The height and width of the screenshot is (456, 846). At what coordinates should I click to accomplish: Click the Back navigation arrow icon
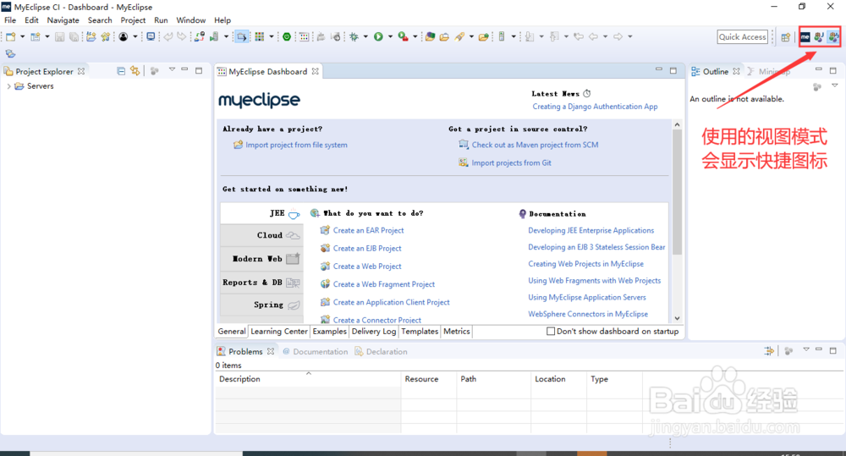[x=593, y=36]
